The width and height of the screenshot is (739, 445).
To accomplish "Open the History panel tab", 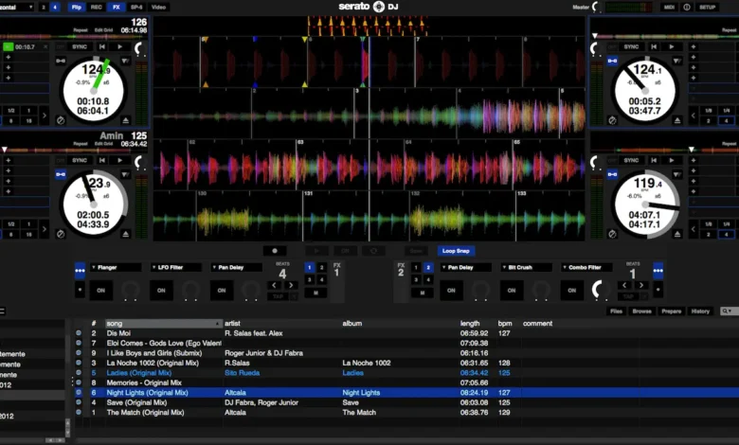I will click(700, 311).
